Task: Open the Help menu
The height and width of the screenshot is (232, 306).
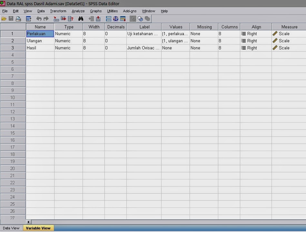Action: click(164, 11)
